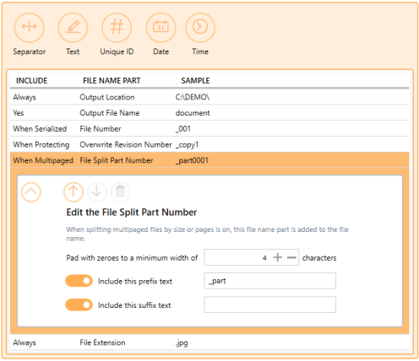Image resolution: width=419 pixels, height=361 pixels.
Task: Decrease zero padding width with minus
Action: pos(291,257)
